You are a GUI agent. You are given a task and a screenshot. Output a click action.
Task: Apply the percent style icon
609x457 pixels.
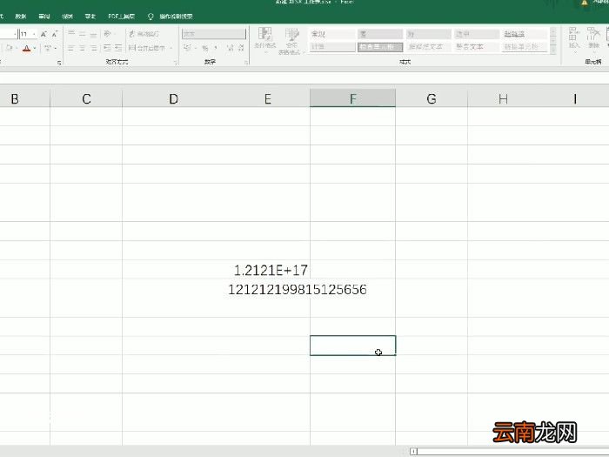205,48
